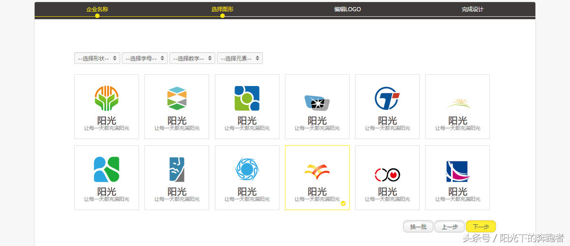Viewport: 570px width, 246px height.
Task: Go to the 完成设计 step
Action: coord(473,9)
